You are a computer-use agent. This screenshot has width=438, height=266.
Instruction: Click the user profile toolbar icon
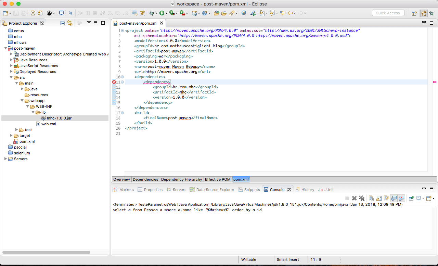click(x=49, y=13)
